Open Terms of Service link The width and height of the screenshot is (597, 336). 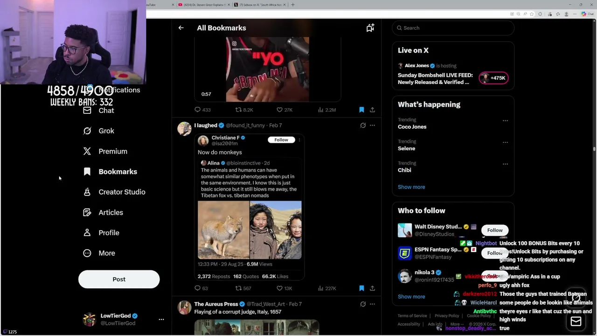pos(412,316)
